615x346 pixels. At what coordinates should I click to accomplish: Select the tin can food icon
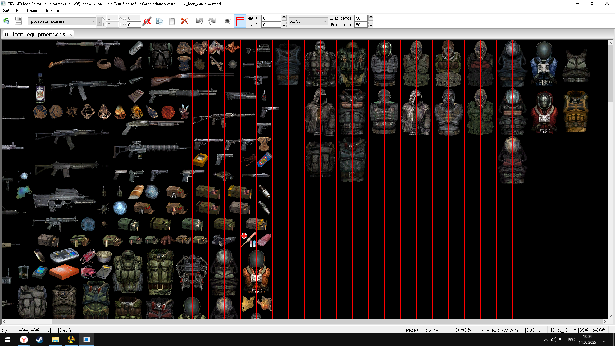(104, 256)
